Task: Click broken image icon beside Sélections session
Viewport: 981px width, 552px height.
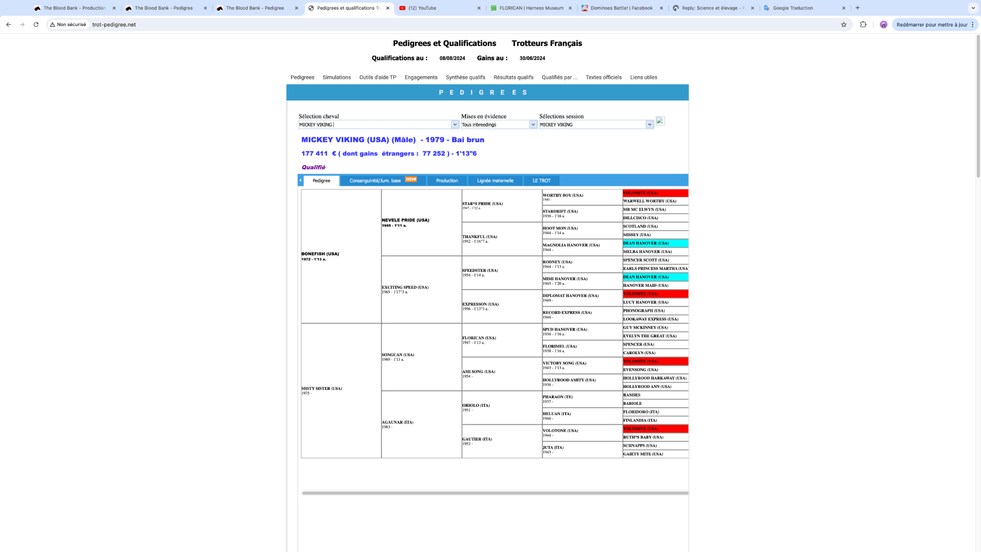Action: click(x=660, y=121)
